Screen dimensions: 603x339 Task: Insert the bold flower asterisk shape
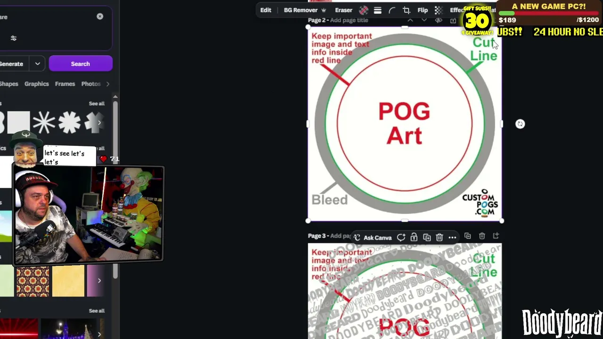click(x=69, y=123)
